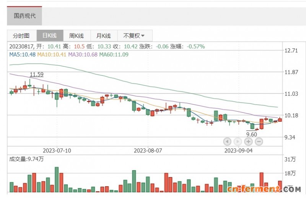Switch to the 周K线 weekly chart tab
306x198 pixels.
point(76,36)
